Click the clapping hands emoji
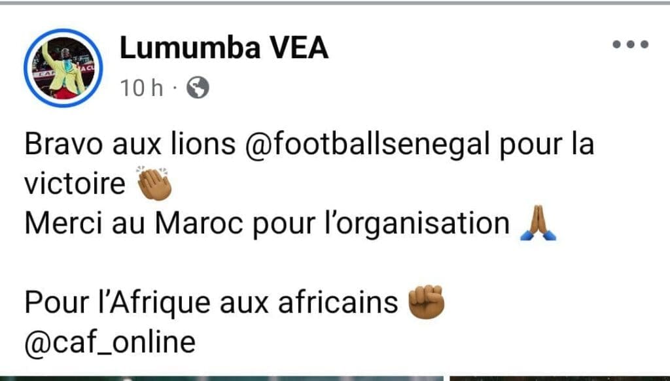This screenshot has height=381, width=670. (x=154, y=184)
